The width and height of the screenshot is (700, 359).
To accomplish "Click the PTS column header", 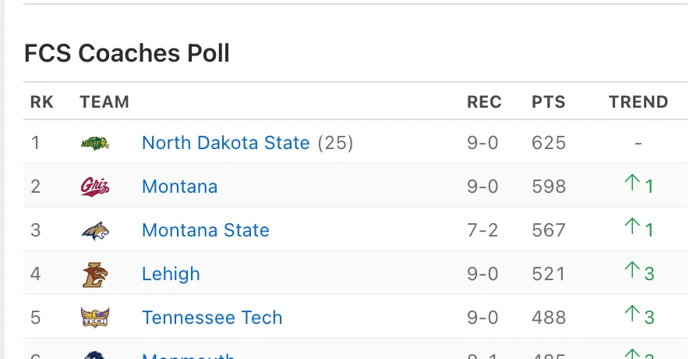I will (x=548, y=102).
